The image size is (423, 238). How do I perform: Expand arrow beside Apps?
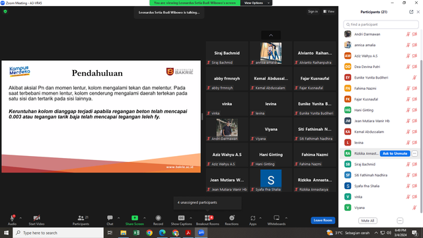pos(260,218)
